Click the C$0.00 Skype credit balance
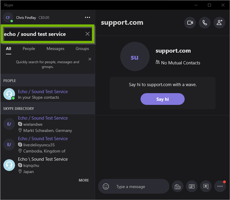The height and width of the screenshot is (200, 230). point(44,18)
